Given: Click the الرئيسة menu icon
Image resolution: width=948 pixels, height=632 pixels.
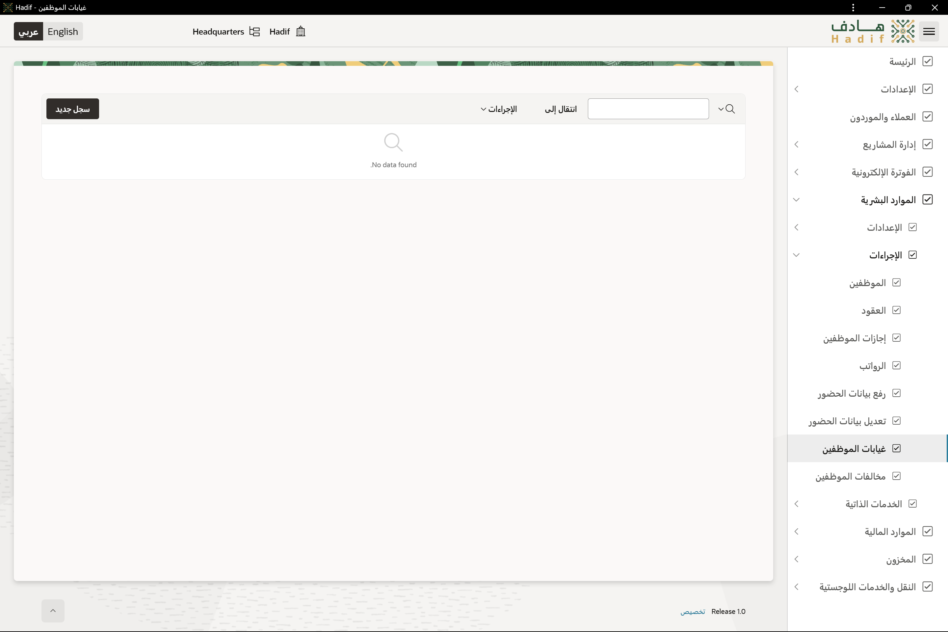Looking at the screenshot, I should coord(928,61).
